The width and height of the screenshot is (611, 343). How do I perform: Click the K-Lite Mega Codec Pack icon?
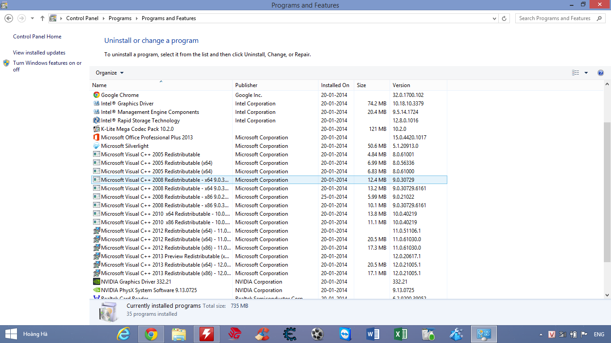[96, 129]
